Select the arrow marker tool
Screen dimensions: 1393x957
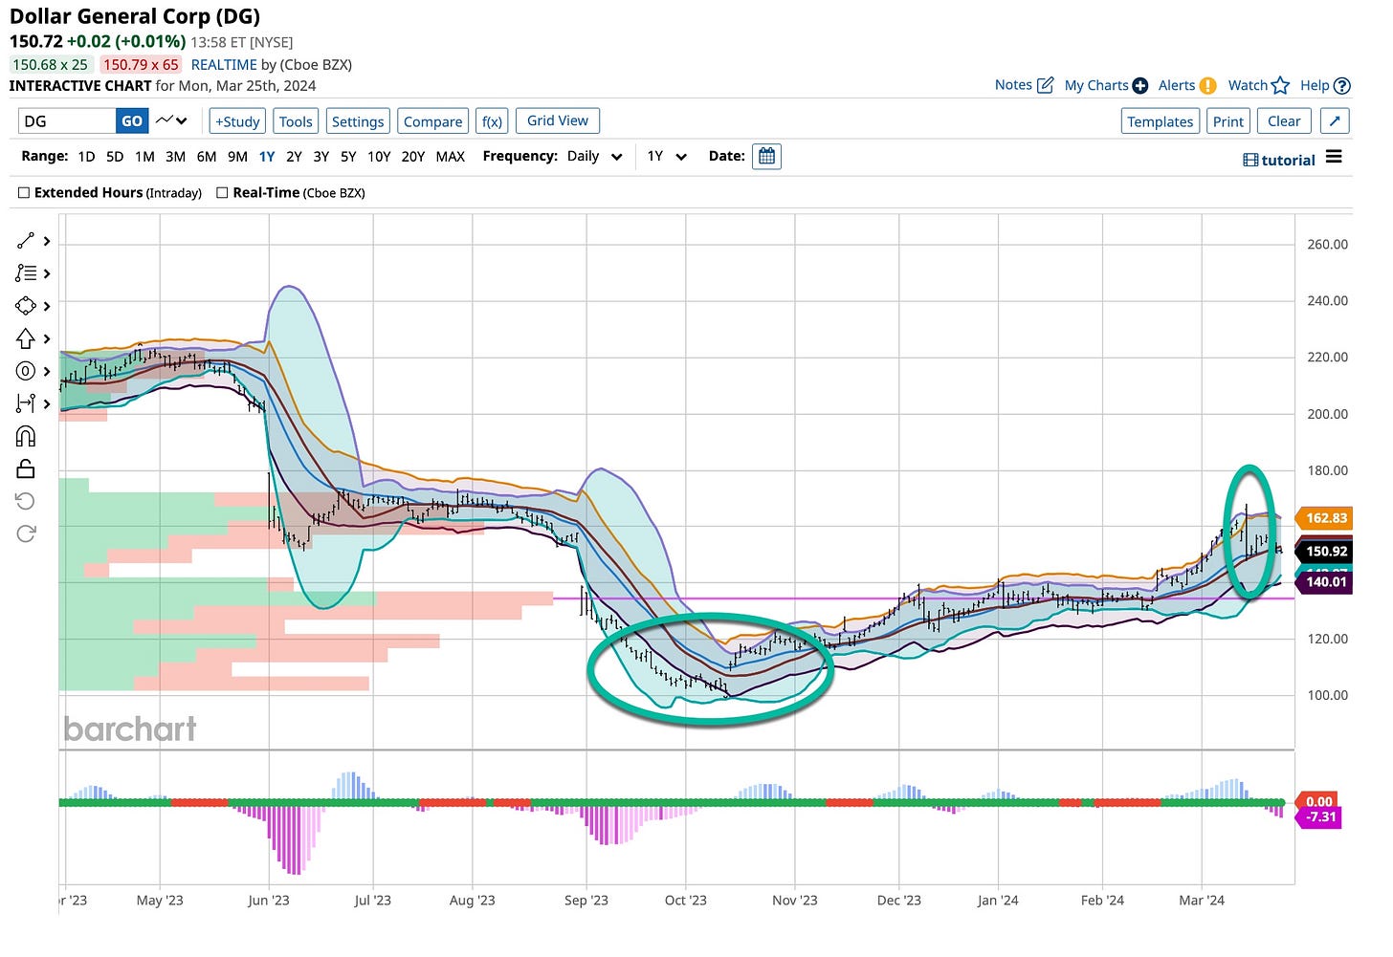[x=26, y=338]
